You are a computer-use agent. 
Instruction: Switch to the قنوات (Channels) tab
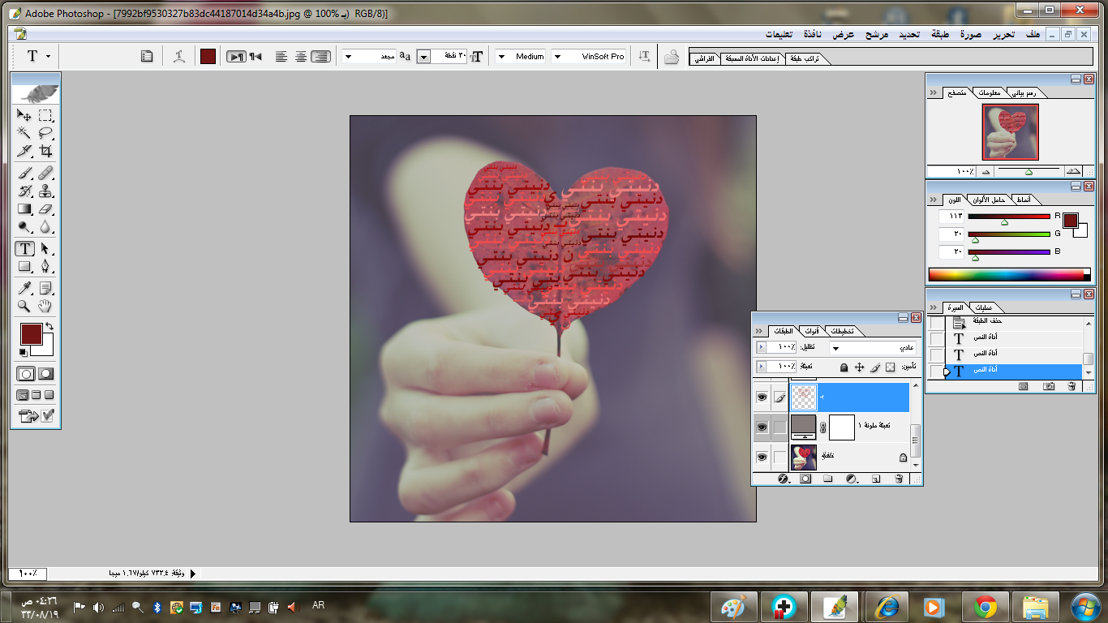pos(812,332)
